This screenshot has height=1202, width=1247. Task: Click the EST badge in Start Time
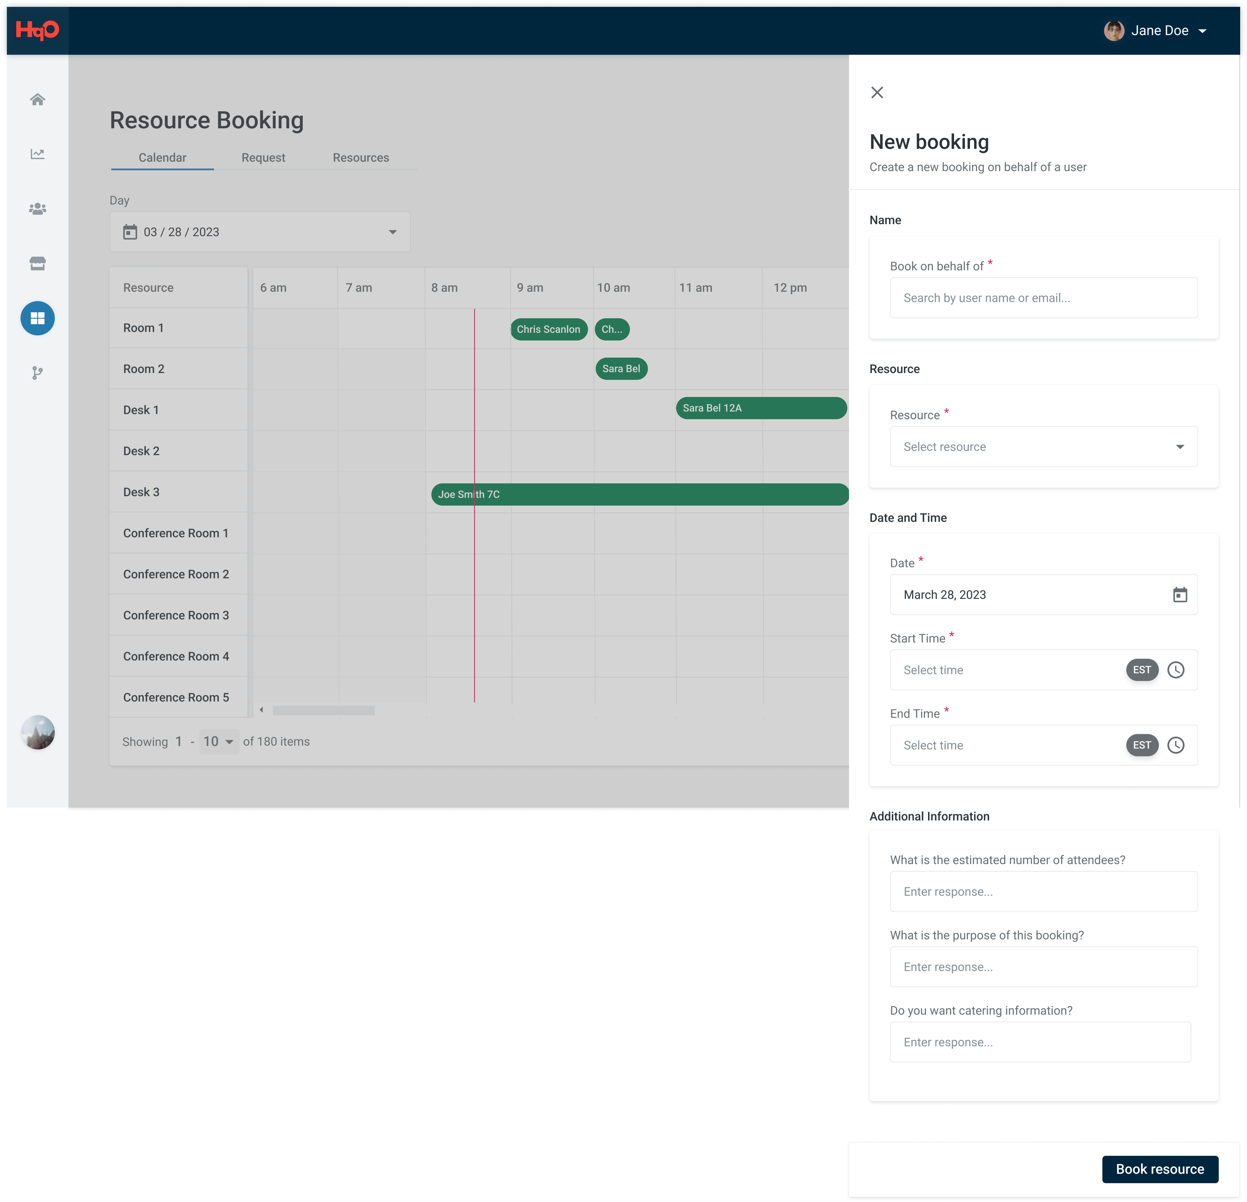[x=1142, y=670]
